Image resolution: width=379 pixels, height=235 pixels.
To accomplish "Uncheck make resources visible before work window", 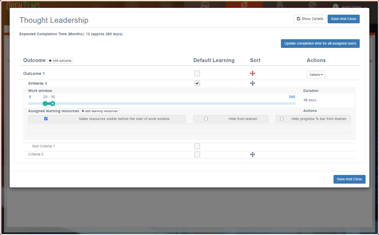I will point(46,119).
